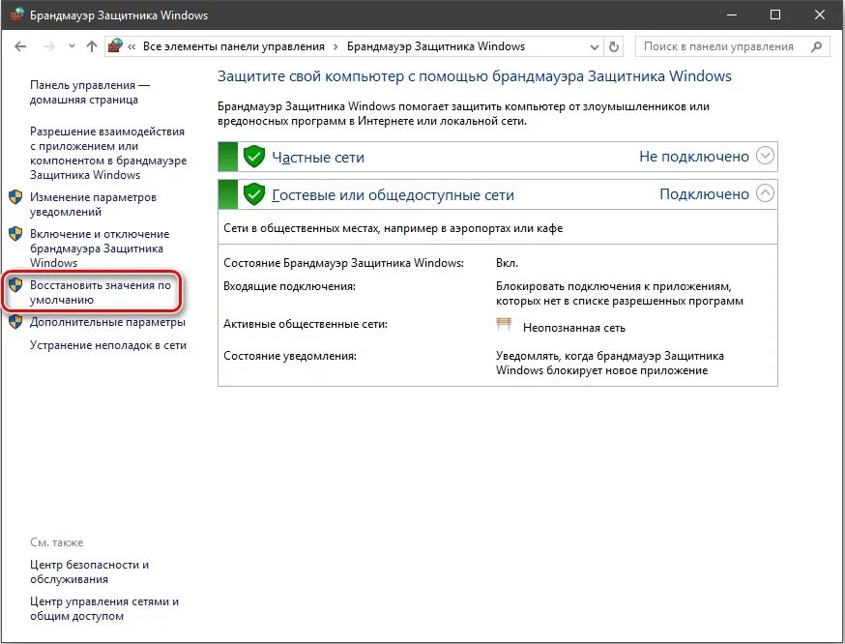This screenshot has width=845, height=644.
Task: Close the firewall window
Action: (x=820, y=15)
